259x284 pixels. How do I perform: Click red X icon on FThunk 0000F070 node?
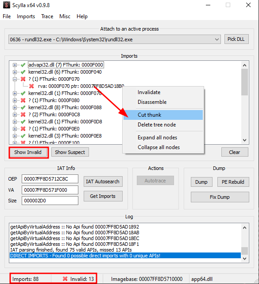pos(23,79)
